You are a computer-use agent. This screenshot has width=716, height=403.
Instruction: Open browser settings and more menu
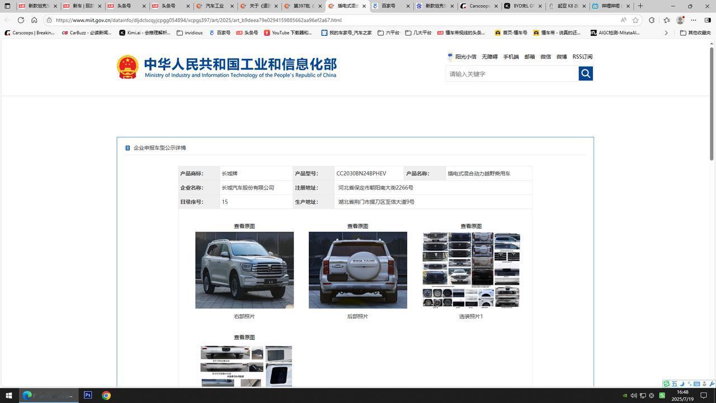694,20
